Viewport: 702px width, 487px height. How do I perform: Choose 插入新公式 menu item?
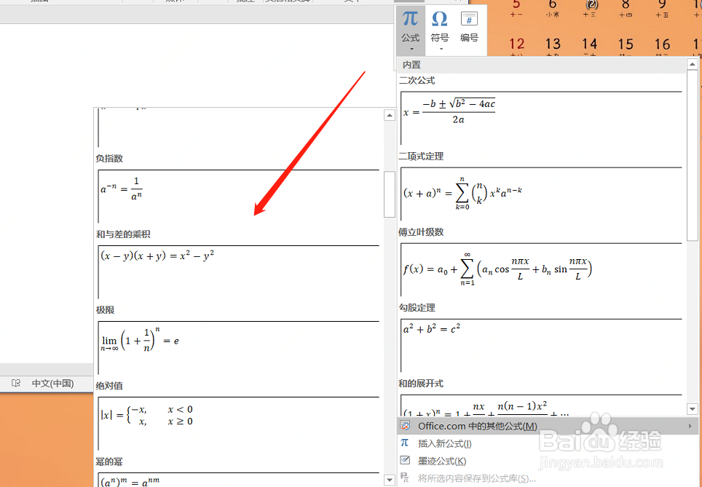point(547,443)
